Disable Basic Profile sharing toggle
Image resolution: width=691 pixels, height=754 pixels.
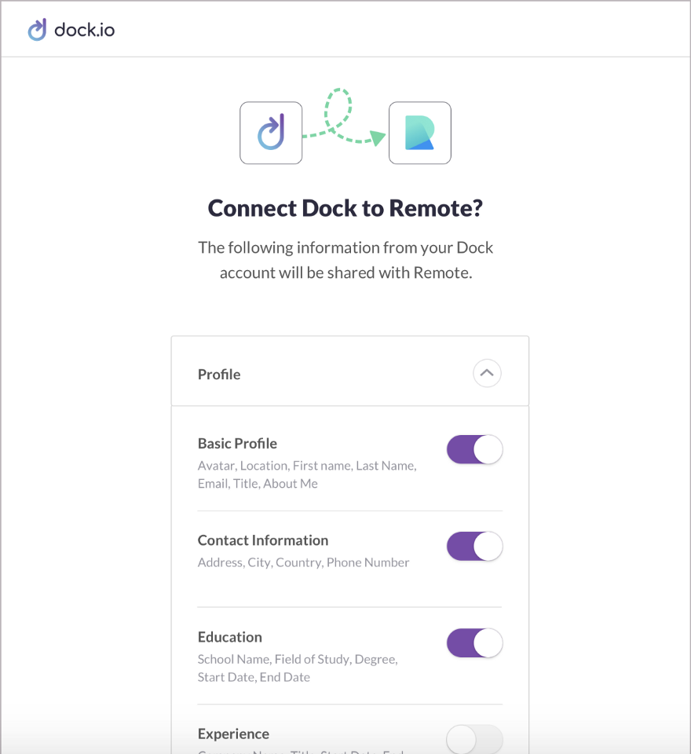474,449
